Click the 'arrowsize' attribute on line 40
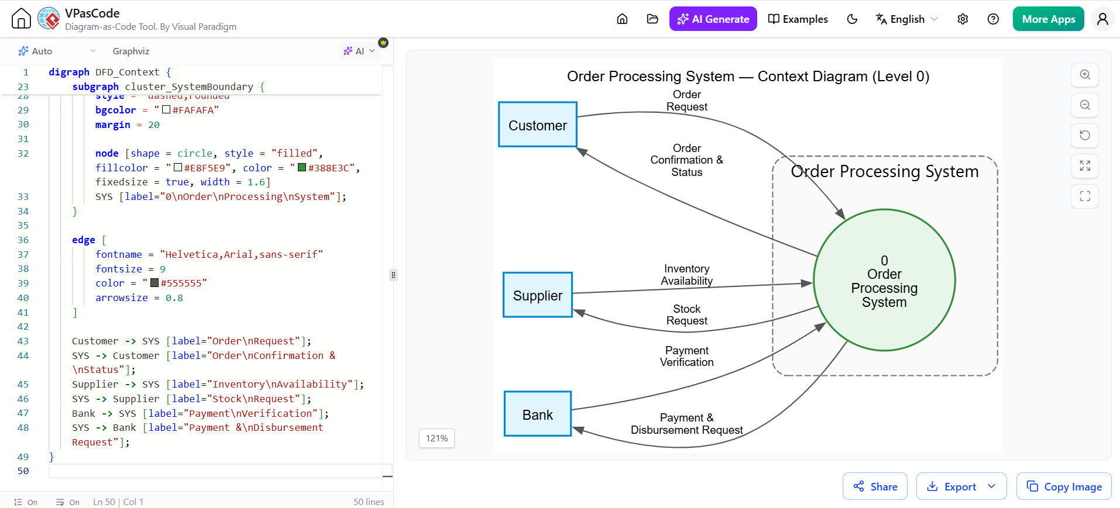 [122, 298]
